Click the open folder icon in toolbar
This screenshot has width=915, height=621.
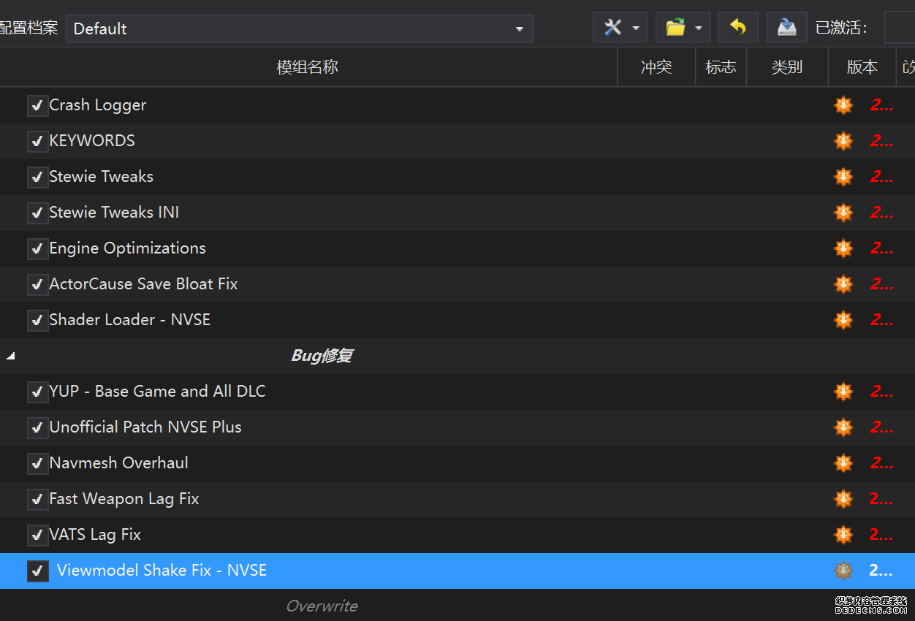tap(675, 28)
